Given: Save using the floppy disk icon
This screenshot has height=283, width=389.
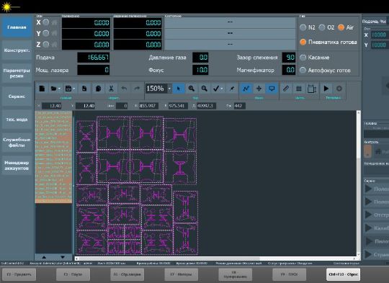Looking at the screenshot, I should pos(68,89).
